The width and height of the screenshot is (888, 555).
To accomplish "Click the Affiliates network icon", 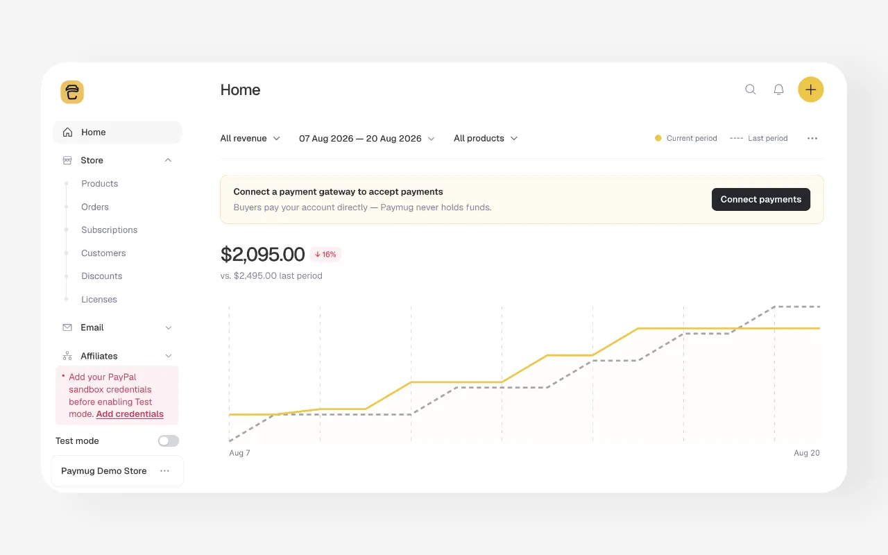I will point(67,356).
